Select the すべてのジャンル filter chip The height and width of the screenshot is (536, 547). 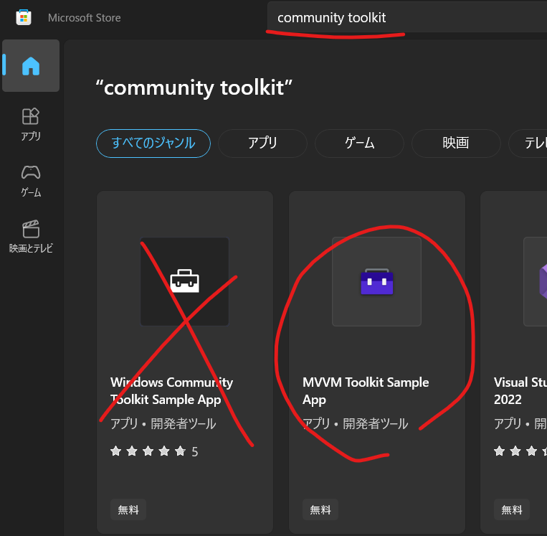pyautogui.click(x=153, y=144)
